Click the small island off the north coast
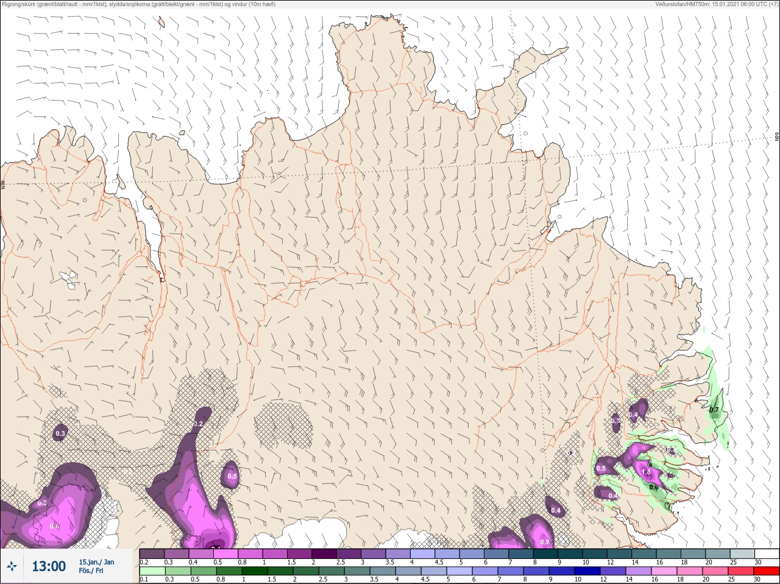780x584 pixels. coord(161,23)
